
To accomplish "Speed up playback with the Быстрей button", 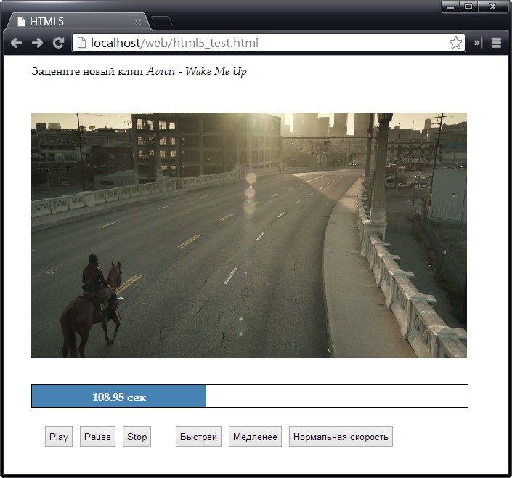I will tap(198, 437).
